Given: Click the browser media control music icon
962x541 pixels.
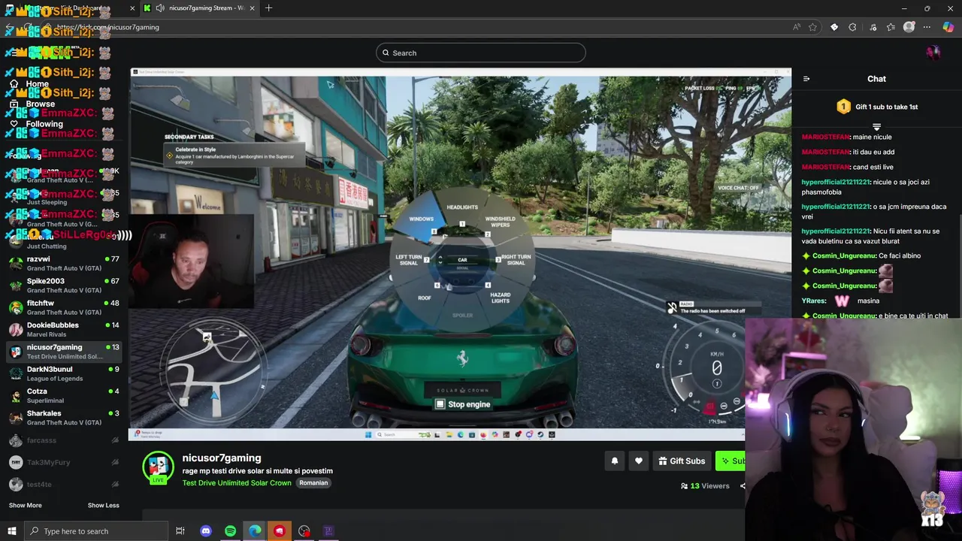Looking at the screenshot, I should 873,27.
